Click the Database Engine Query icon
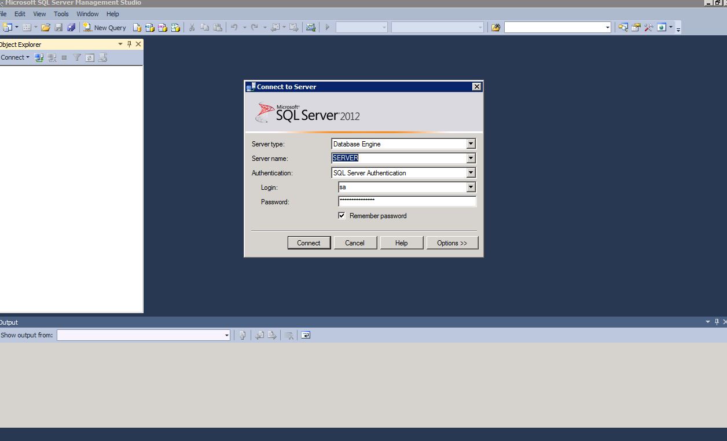 (137, 27)
